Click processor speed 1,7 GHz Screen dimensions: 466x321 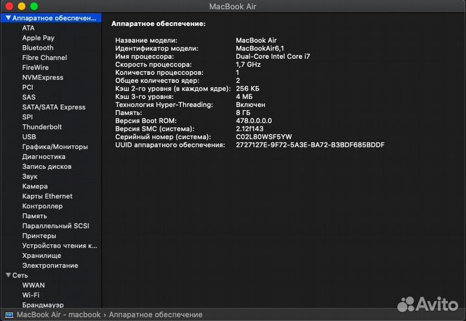(248, 64)
